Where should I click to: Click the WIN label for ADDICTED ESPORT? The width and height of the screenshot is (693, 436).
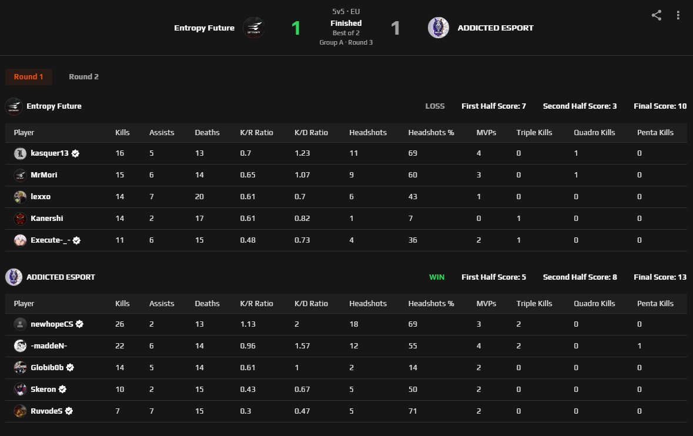point(437,277)
